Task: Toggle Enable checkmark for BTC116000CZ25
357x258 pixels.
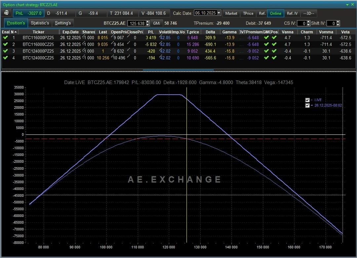Action: pyautogui.click(x=5, y=44)
